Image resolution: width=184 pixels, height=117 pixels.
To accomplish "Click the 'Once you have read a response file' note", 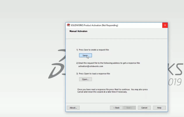I will coord(113,91).
